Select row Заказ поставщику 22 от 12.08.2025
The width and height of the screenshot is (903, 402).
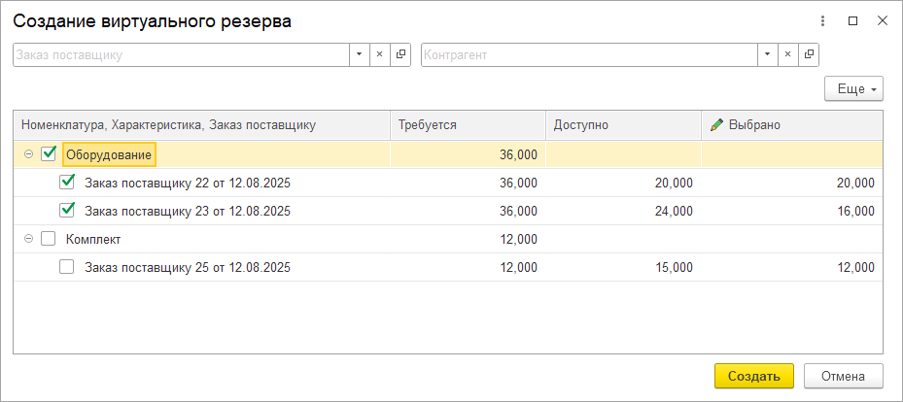[188, 183]
